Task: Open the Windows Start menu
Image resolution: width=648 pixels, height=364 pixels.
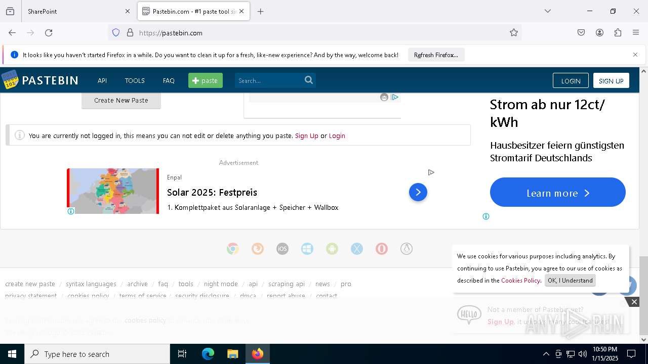Action: pos(12,354)
